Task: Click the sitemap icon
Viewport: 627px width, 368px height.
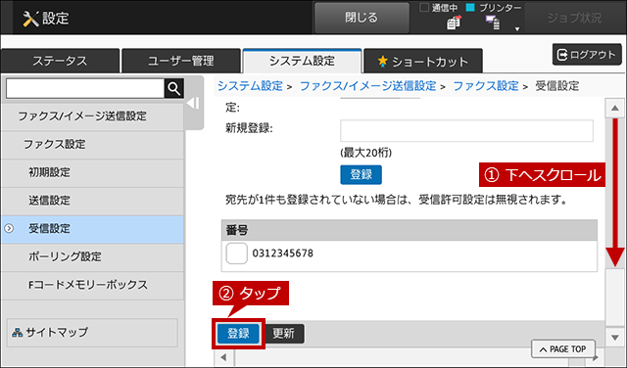Action: [x=18, y=333]
